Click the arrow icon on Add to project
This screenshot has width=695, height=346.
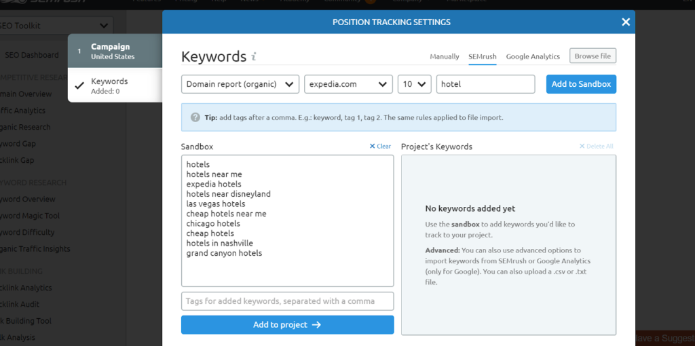[316, 325]
